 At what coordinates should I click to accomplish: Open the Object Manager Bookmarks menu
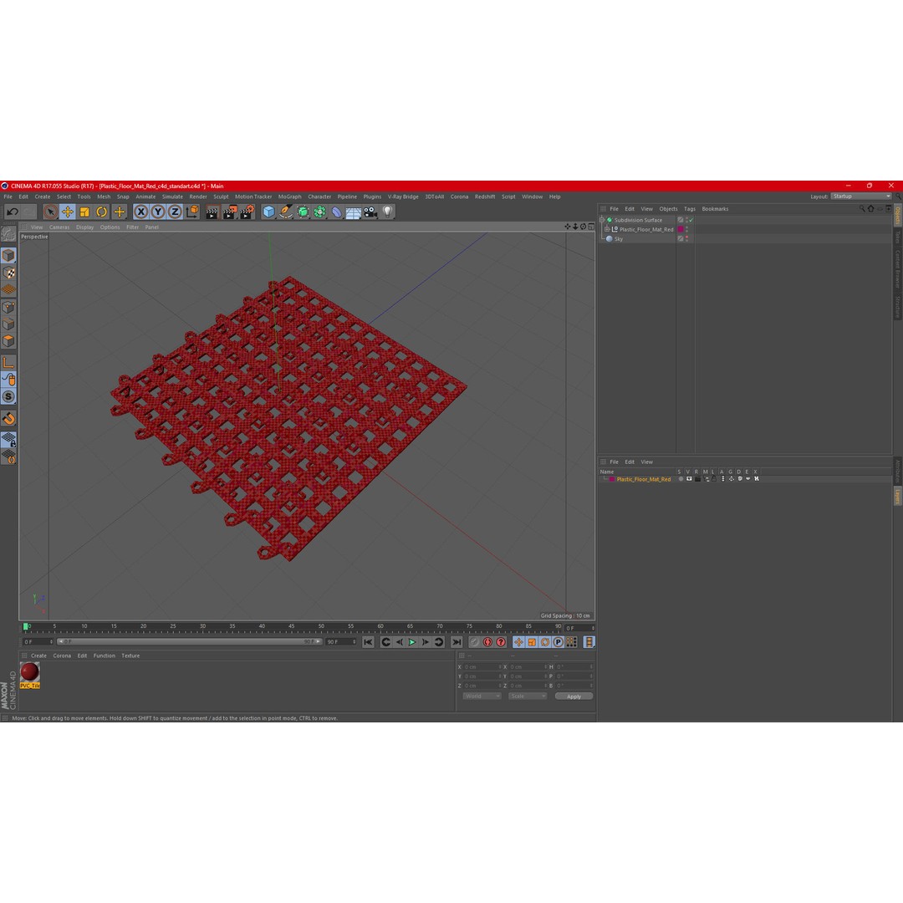[x=715, y=209]
